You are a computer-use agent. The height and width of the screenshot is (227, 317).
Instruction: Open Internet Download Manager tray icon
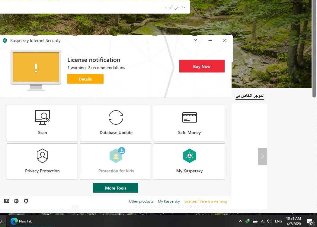coord(248,221)
